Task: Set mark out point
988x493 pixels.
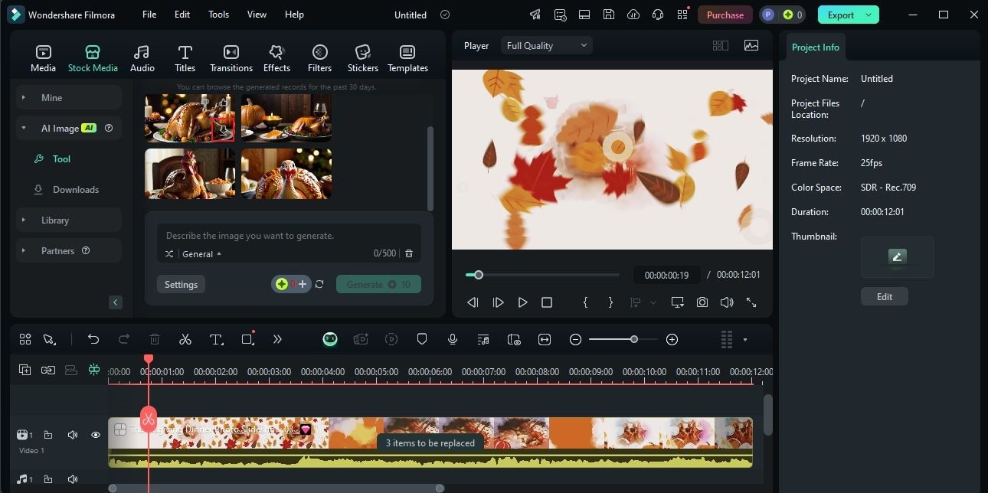Action: [610, 302]
